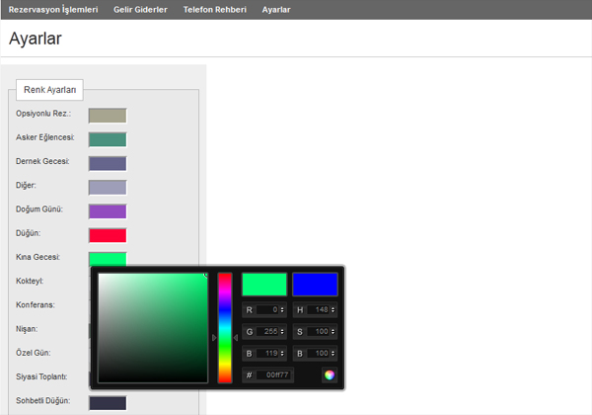The image size is (592, 415).
Task: Select the new green color preview
Action: pos(264,285)
